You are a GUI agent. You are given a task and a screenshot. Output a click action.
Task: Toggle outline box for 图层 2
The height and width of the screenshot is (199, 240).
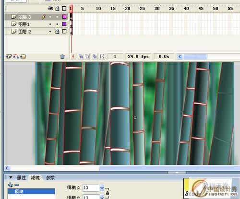[x=64, y=31]
